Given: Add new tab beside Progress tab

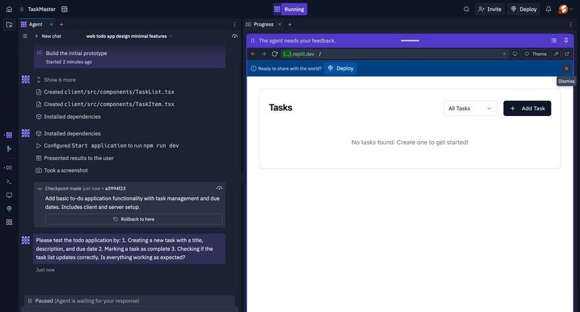Looking at the screenshot, I should tap(289, 24).
